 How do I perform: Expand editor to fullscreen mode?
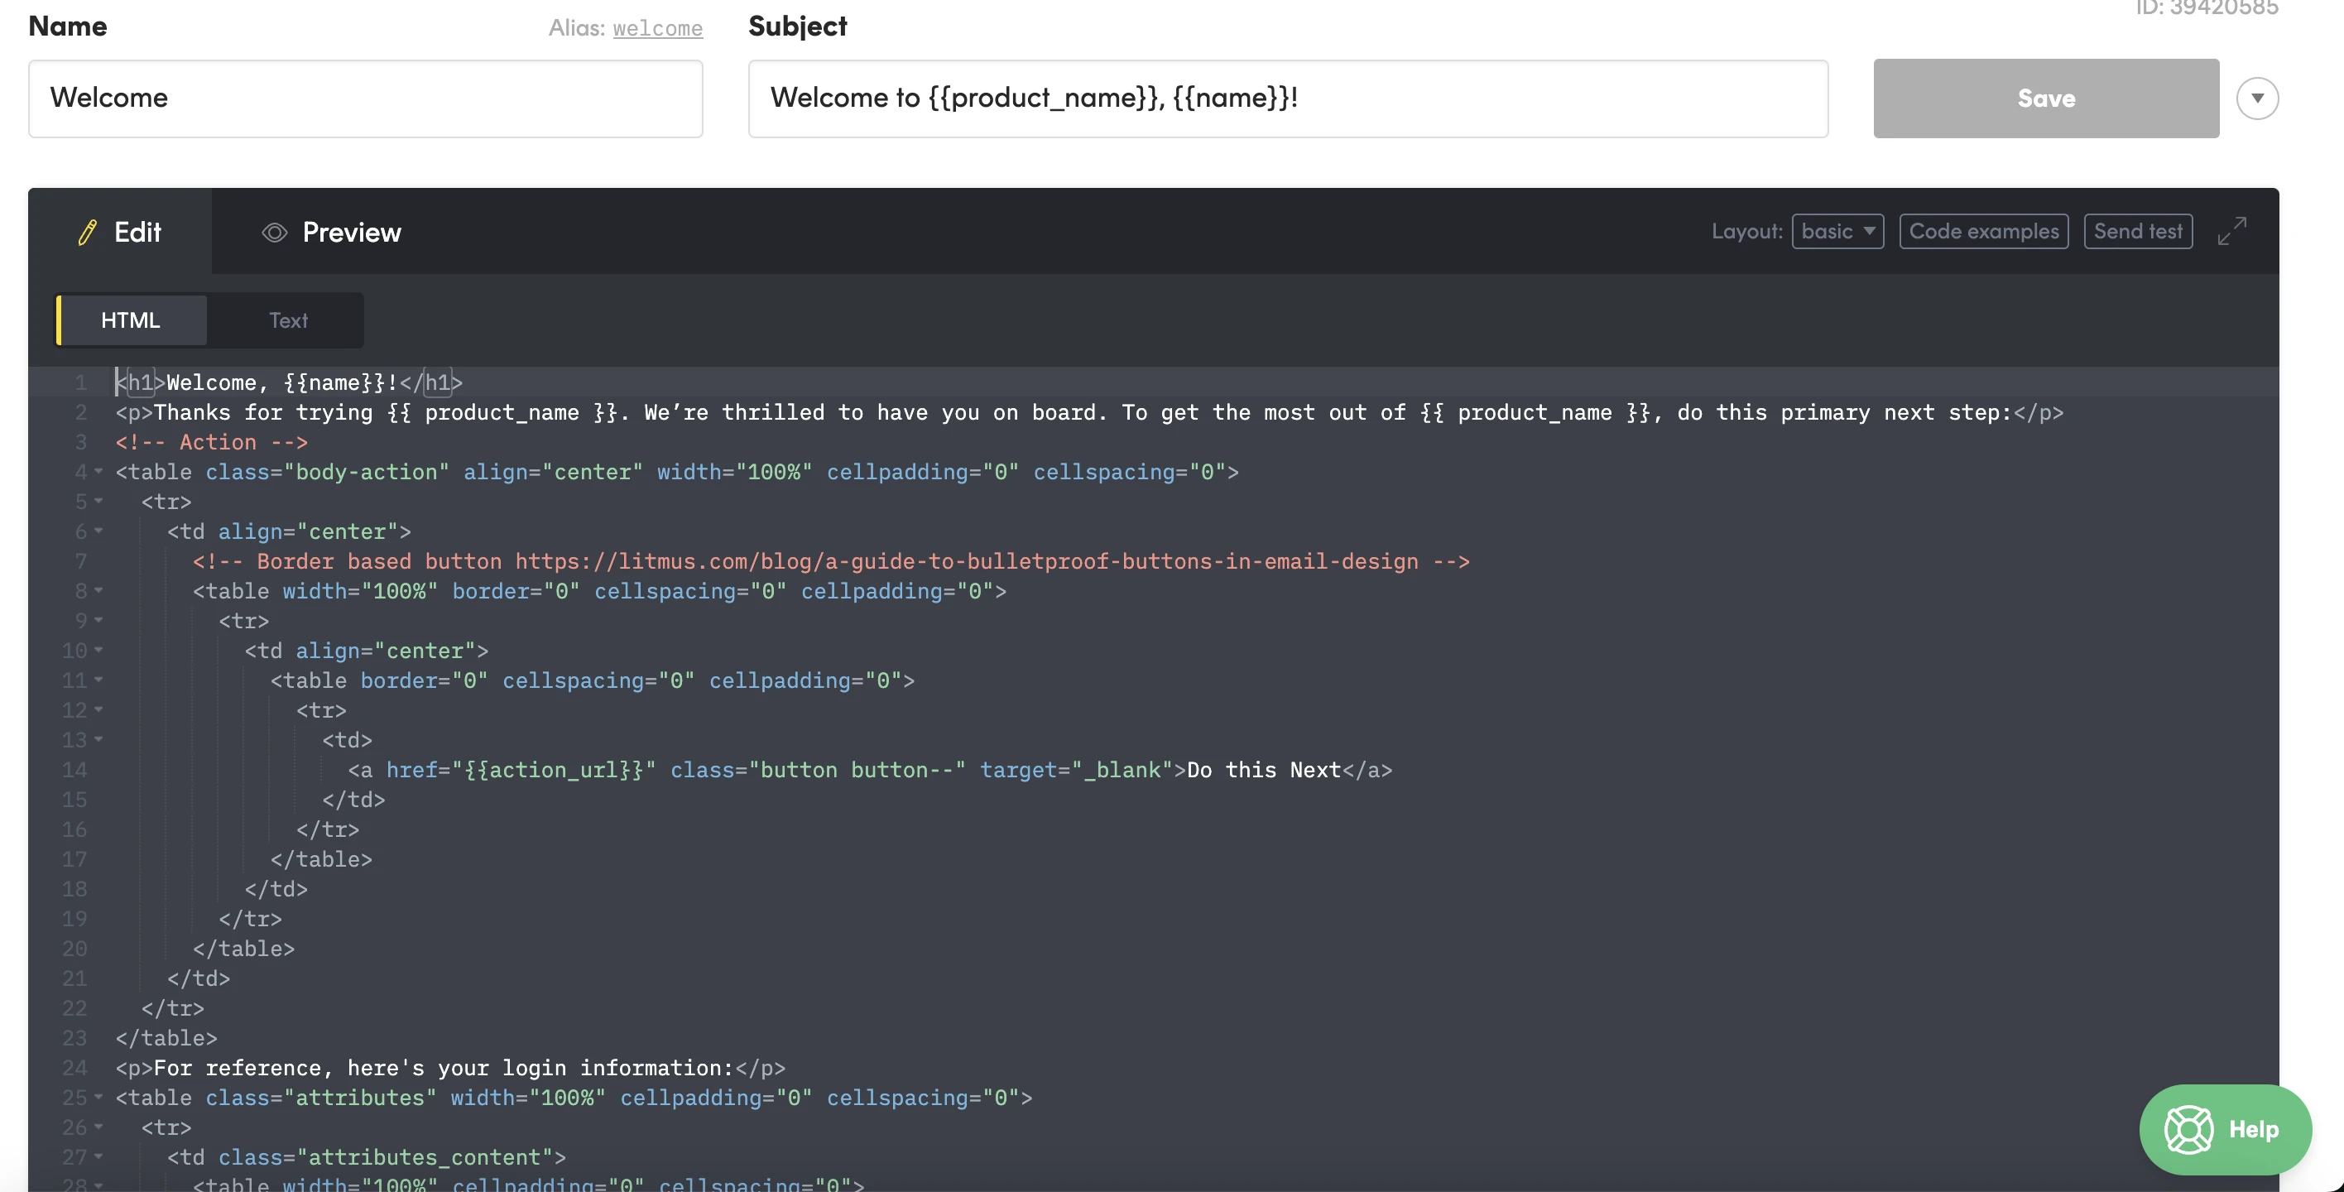(2231, 231)
